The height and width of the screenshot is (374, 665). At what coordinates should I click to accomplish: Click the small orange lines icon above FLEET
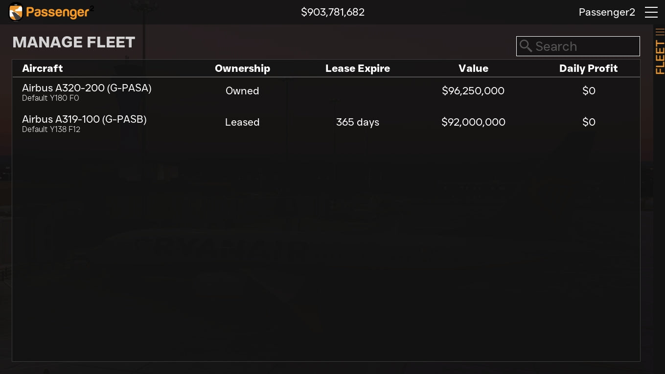[660, 32]
